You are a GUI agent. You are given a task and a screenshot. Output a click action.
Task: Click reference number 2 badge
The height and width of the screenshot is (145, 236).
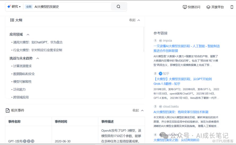point(155,73)
